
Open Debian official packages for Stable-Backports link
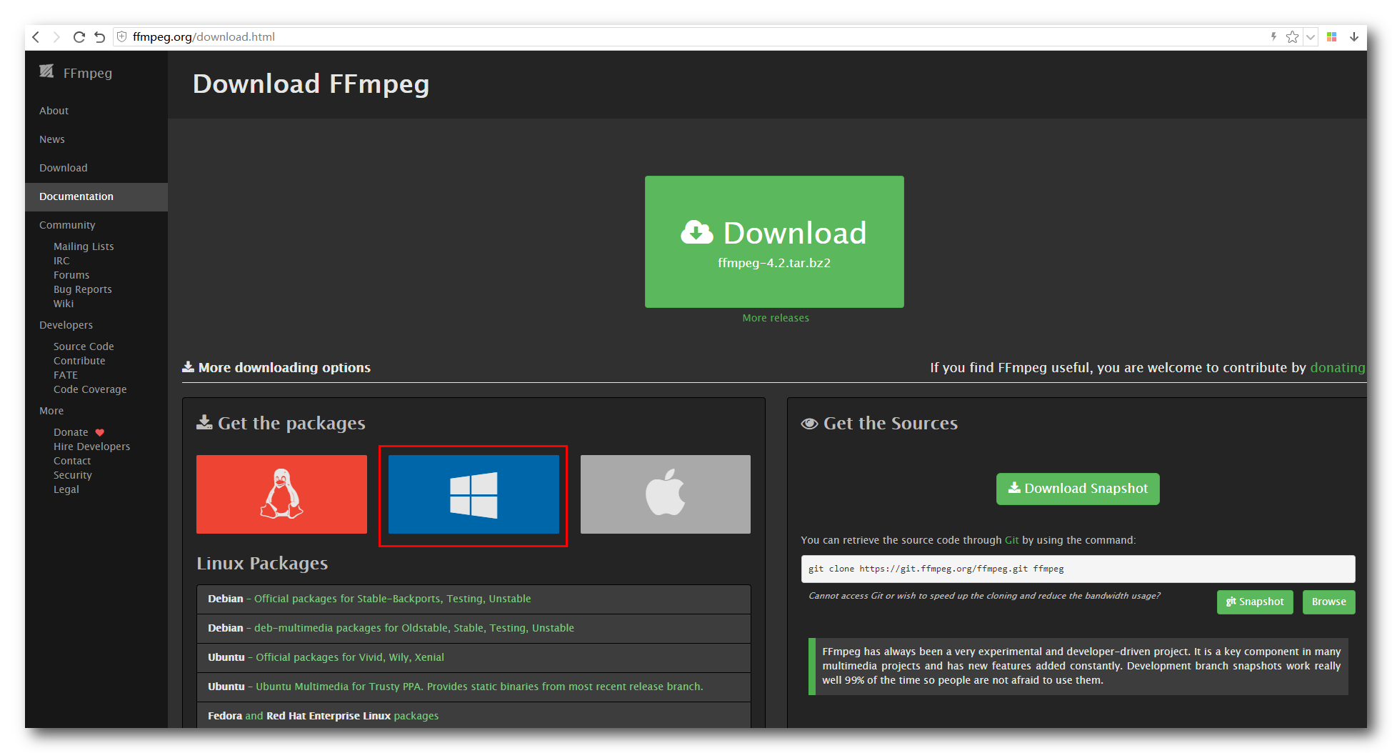click(393, 599)
